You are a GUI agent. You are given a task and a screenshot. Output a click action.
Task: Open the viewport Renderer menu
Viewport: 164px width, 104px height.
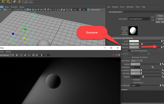14,7
